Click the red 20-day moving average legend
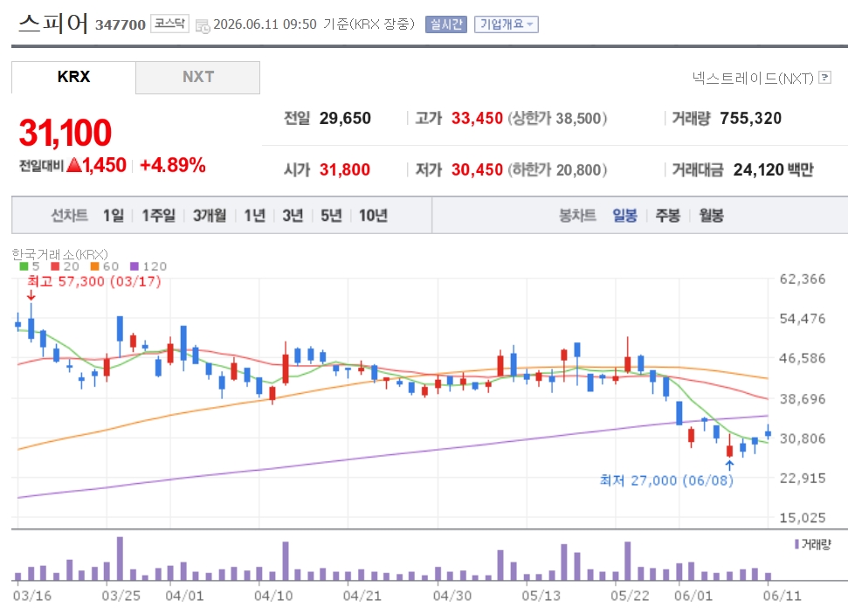This screenshot has height=614, width=848. coord(65,266)
